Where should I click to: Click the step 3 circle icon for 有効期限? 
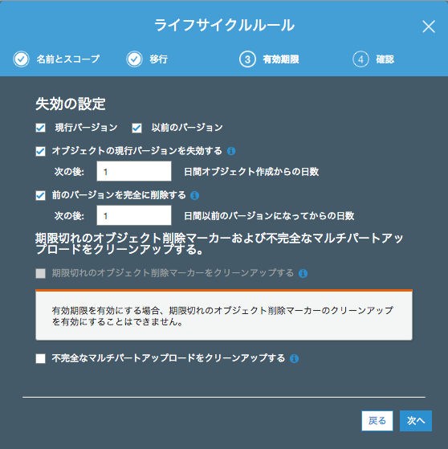[247, 59]
